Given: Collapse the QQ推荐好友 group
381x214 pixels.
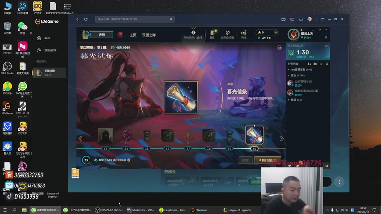Looking at the screenshot, I should click(x=289, y=69).
